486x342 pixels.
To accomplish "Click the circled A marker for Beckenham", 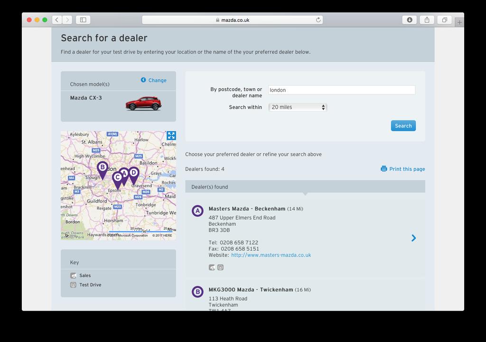I will coord(197,211).
